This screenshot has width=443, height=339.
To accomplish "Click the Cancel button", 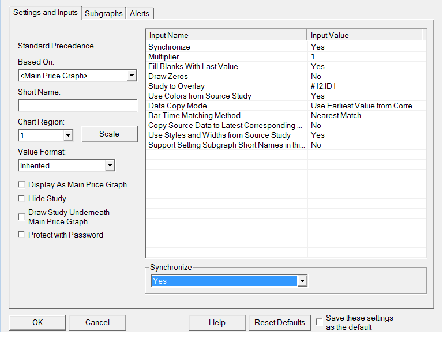I will [x=97, y=323].
